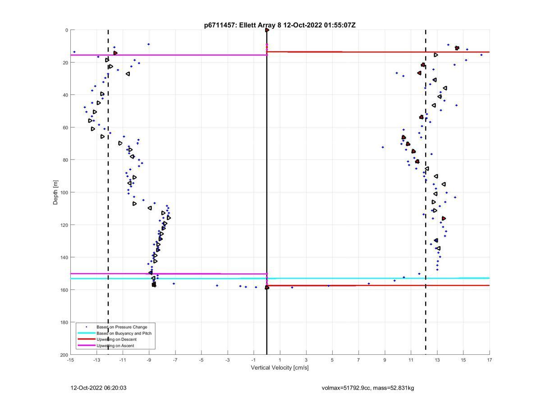Pick the cyan line sample in the legend
541x399 pixels.
(86, 333)
